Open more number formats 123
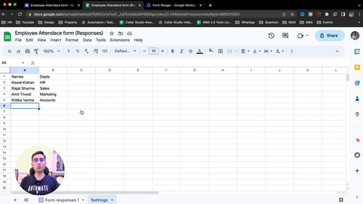Image resolution: width=363 pixels, height=204 pixels. click(104, 51)
